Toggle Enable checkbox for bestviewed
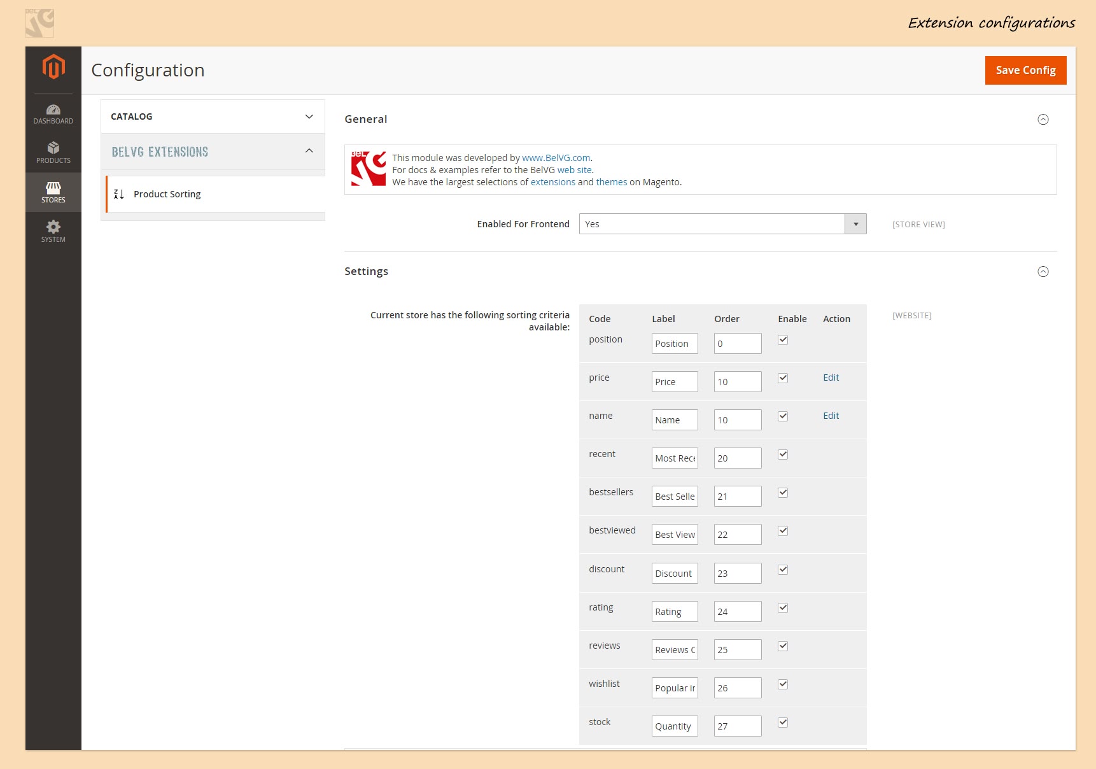 coord(783,531)
